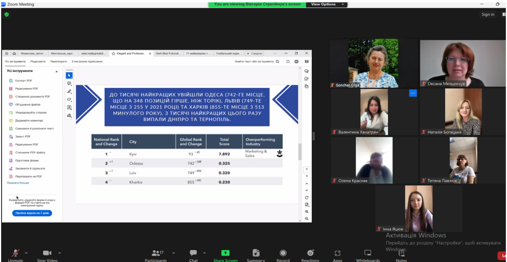Viewport: 507px width, 262px height.
Task: Expand the chevron next to Chat
Action: 204,253
